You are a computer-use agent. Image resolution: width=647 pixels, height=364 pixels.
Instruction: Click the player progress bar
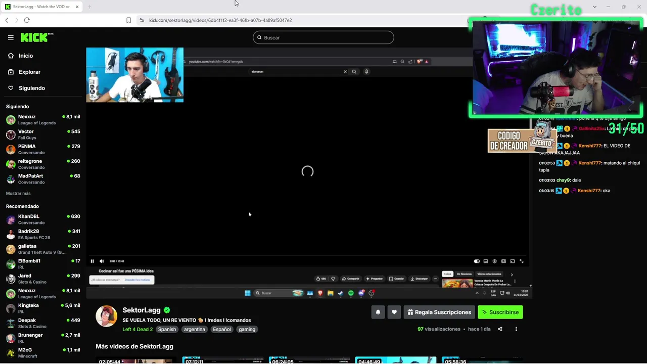pyautogui.click(x=307, y=256)
